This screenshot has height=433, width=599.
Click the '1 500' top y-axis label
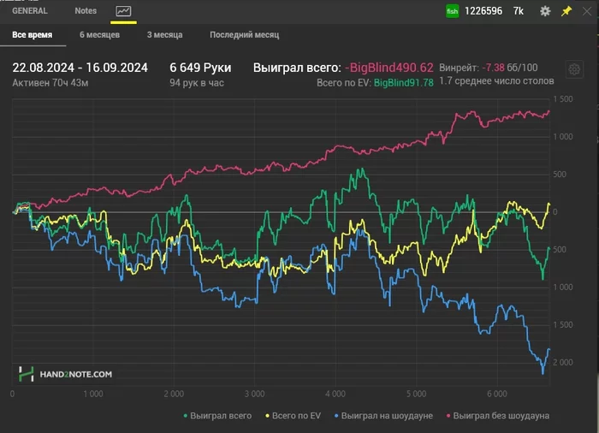click(x=563, y=99)
